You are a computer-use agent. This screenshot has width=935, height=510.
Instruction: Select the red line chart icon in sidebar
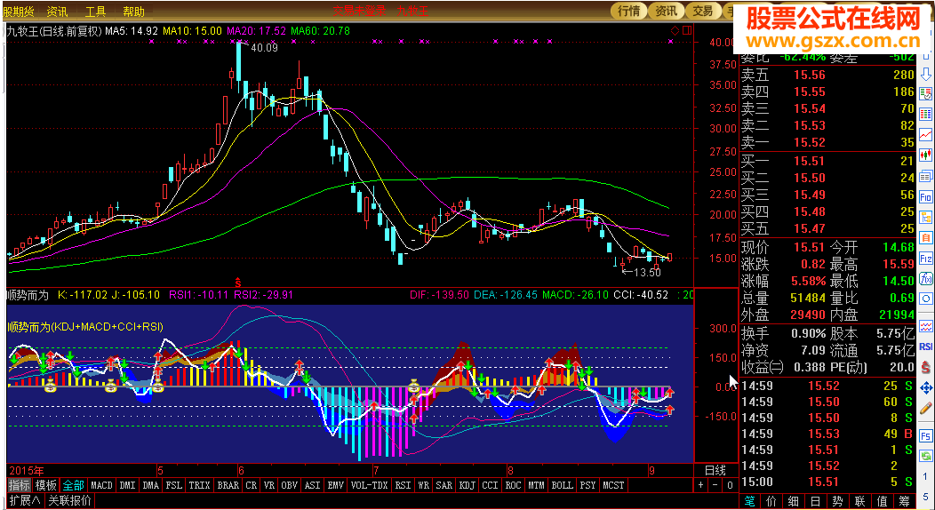point(926,135)
